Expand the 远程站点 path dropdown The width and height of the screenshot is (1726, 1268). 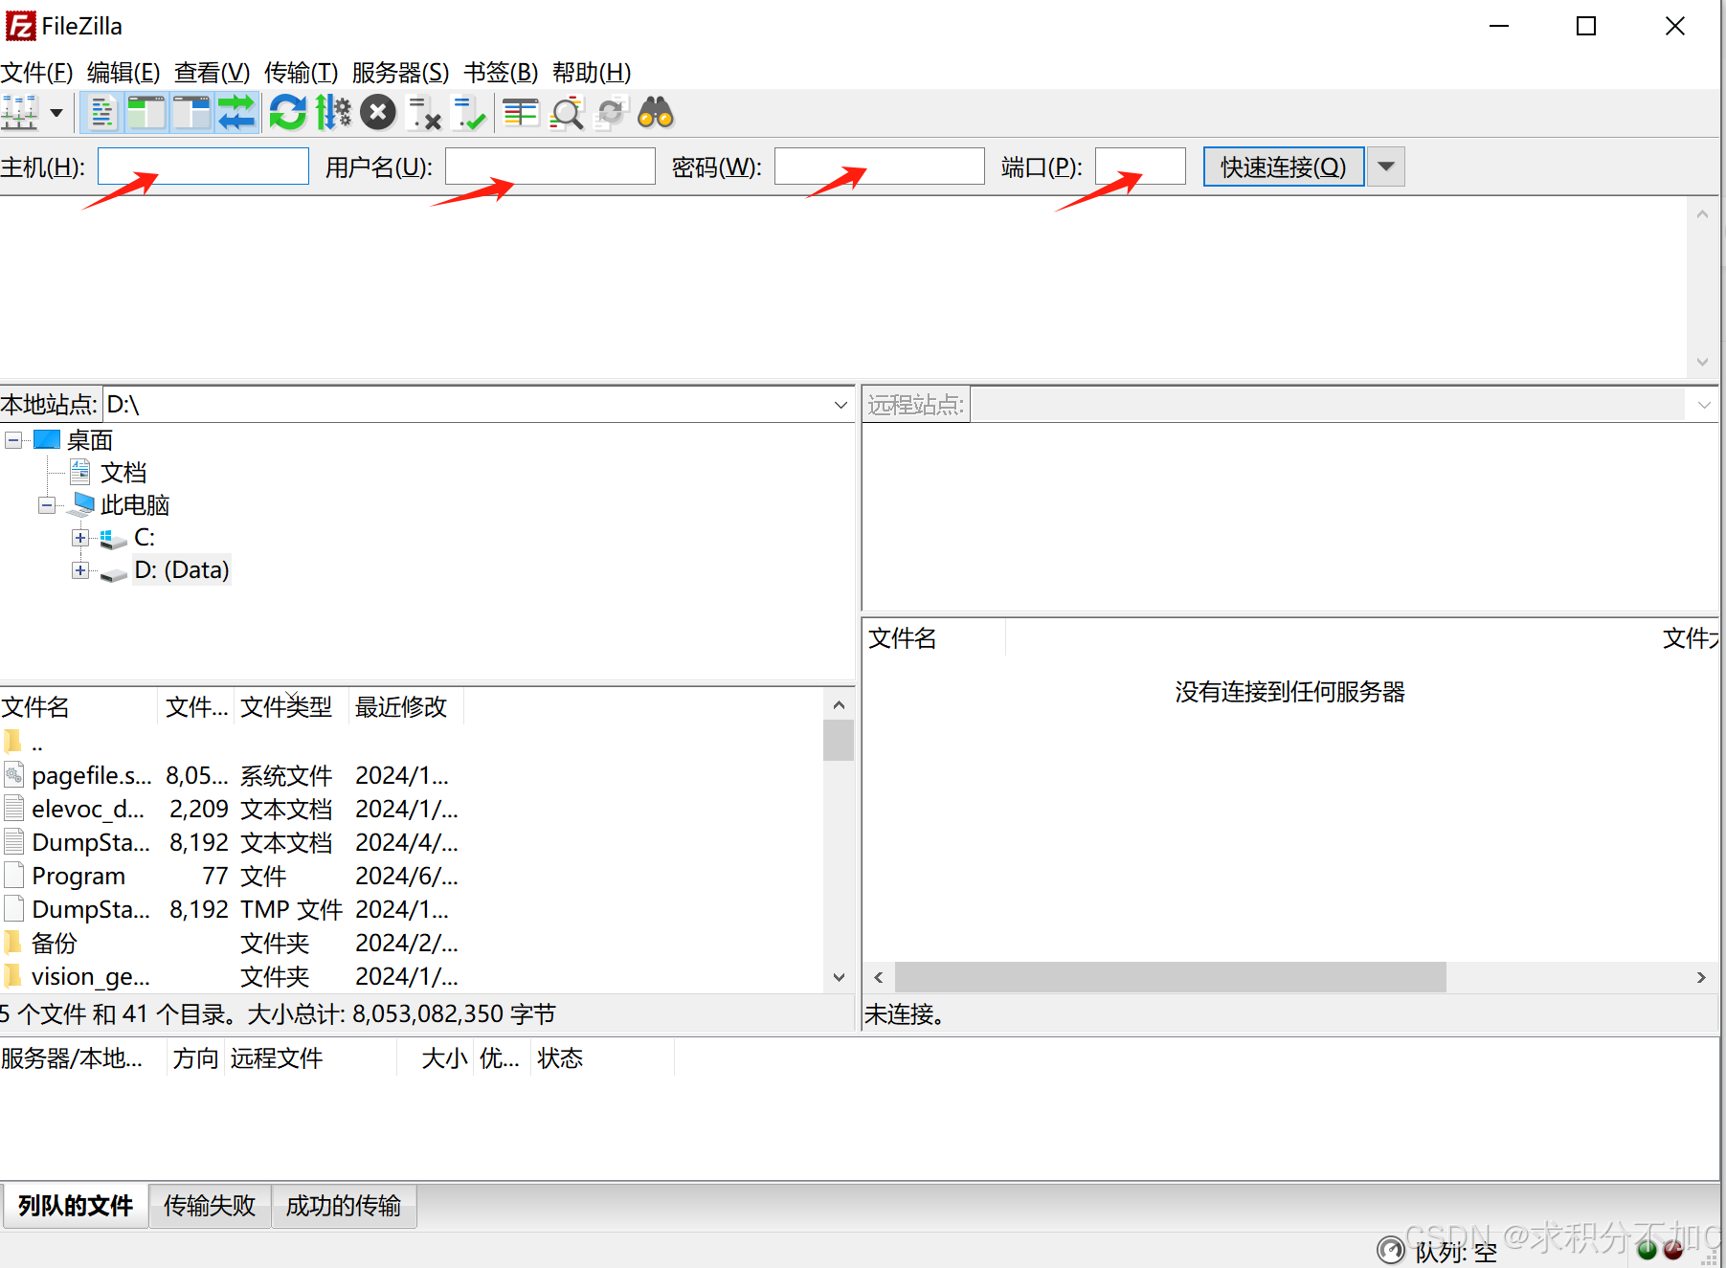tap(1703, 405)
